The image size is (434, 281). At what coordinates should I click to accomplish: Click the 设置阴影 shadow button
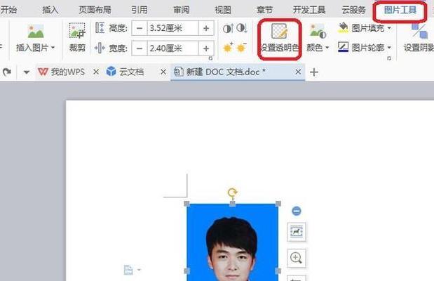419,38
